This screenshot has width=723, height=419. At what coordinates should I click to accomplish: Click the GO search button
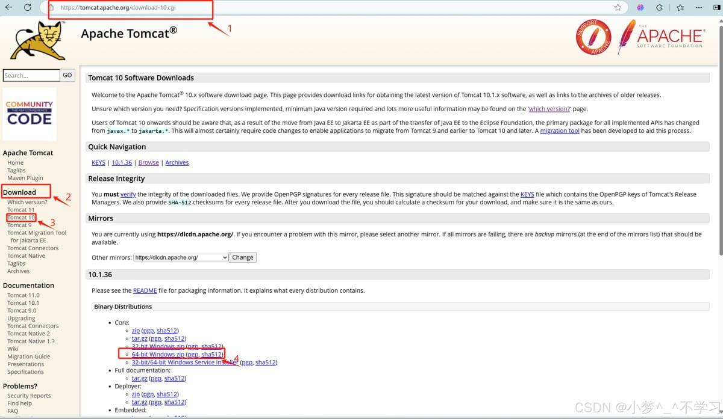pos(67,75)
